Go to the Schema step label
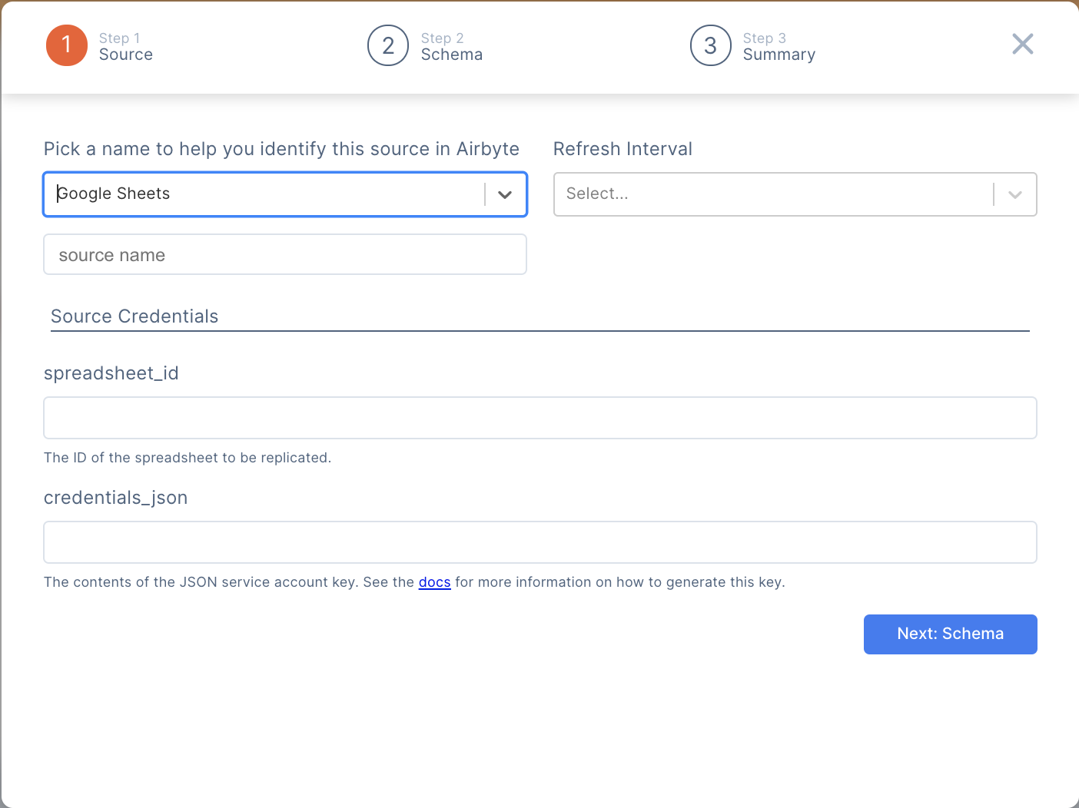The height and width of the screenshot is (808, 1079). (x=452, y=55)
